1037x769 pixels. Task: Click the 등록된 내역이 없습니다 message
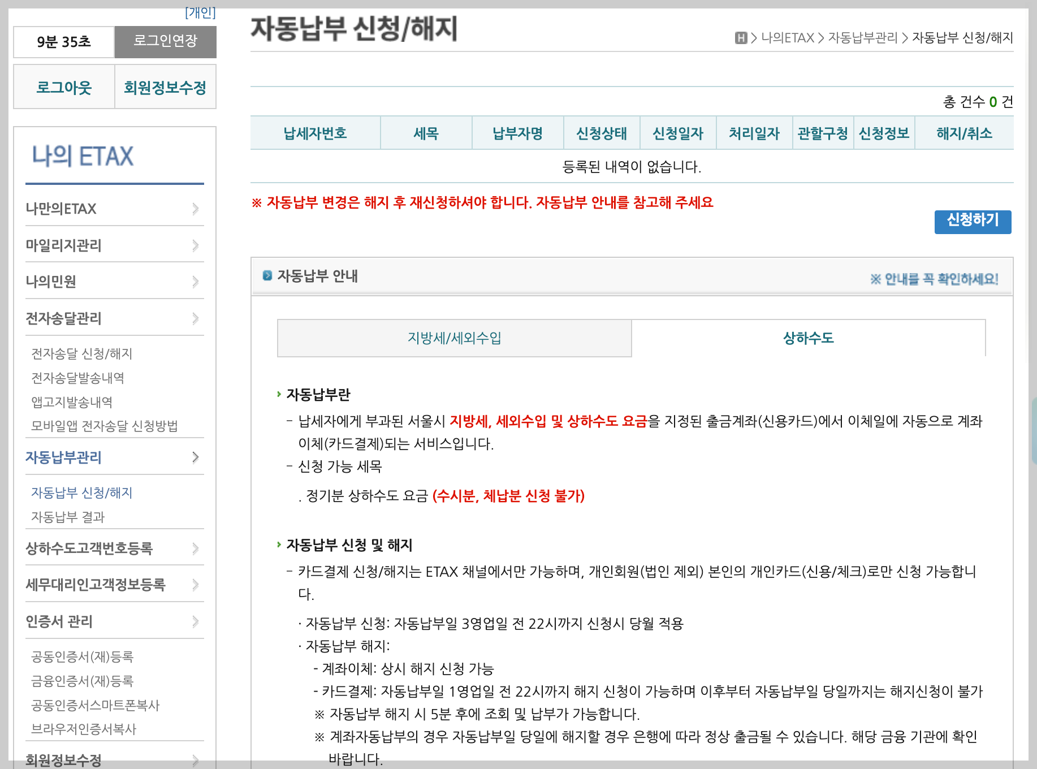click(632, 167)
